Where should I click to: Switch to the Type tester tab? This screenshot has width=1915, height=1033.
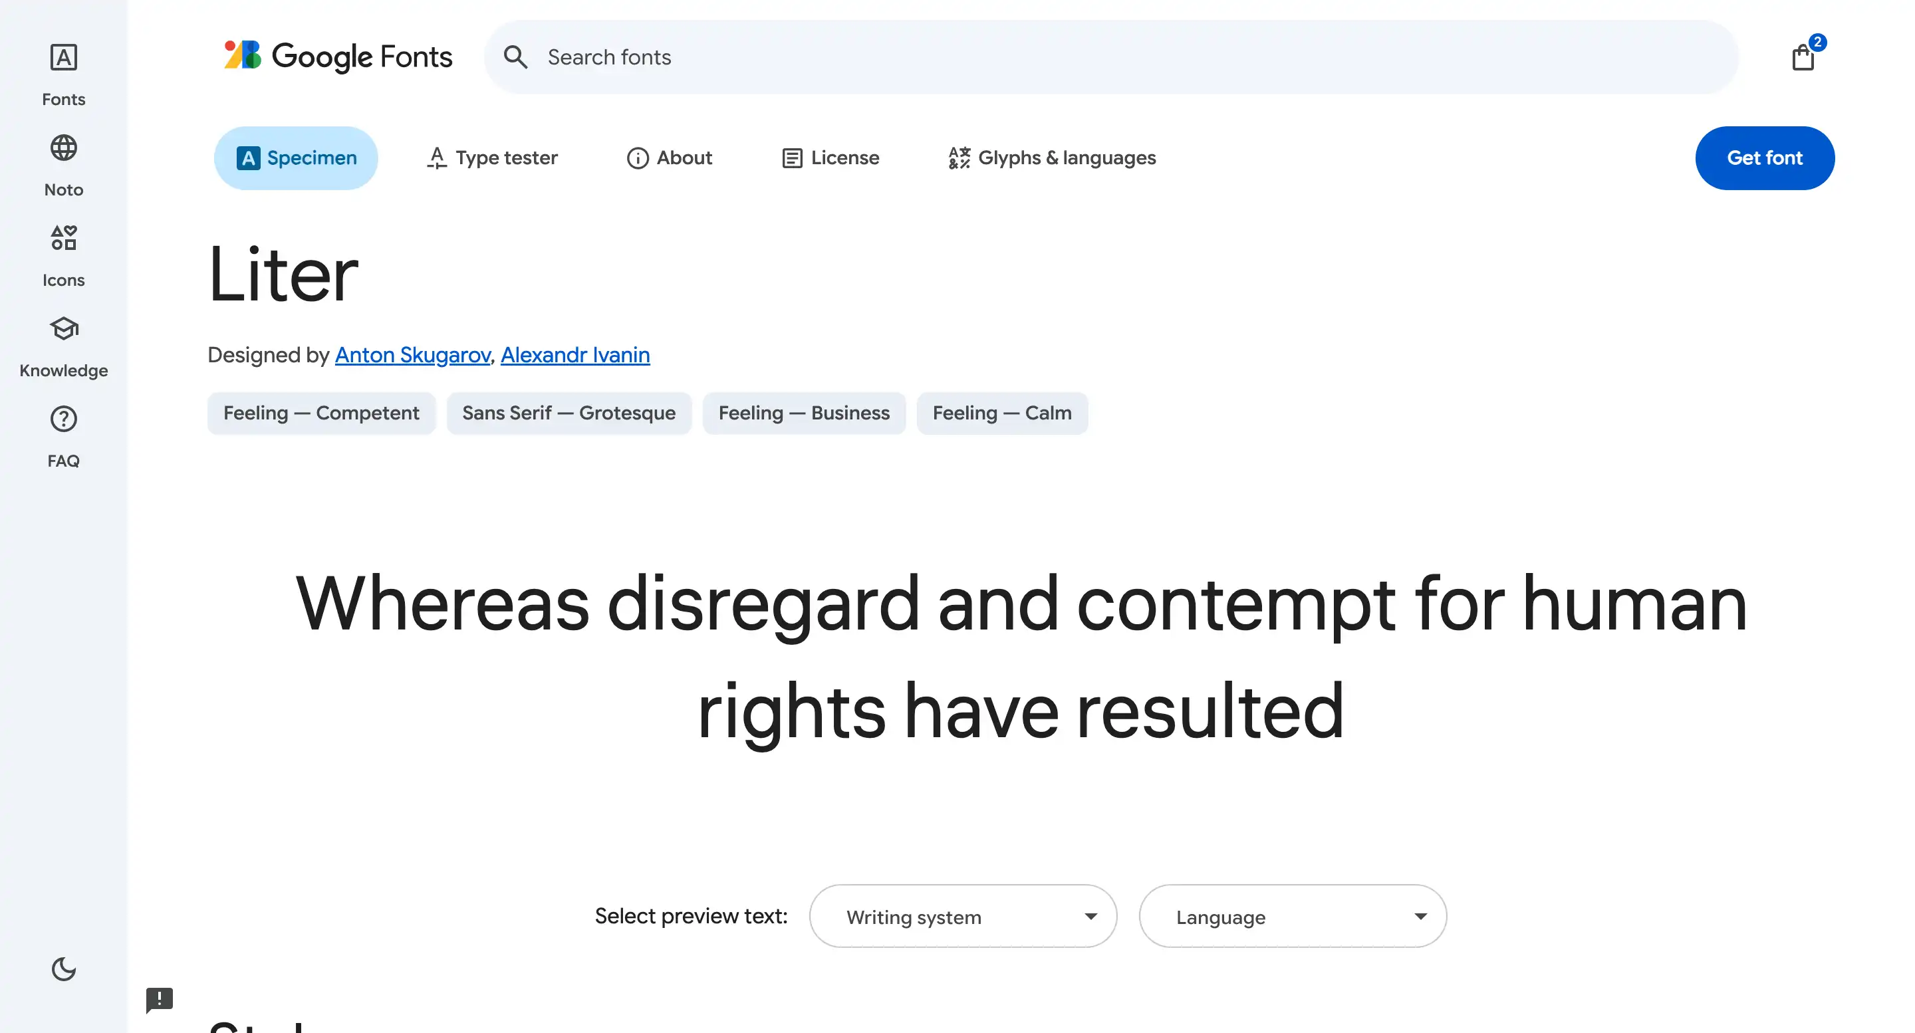pyautogui.click(x=492, y=158)
